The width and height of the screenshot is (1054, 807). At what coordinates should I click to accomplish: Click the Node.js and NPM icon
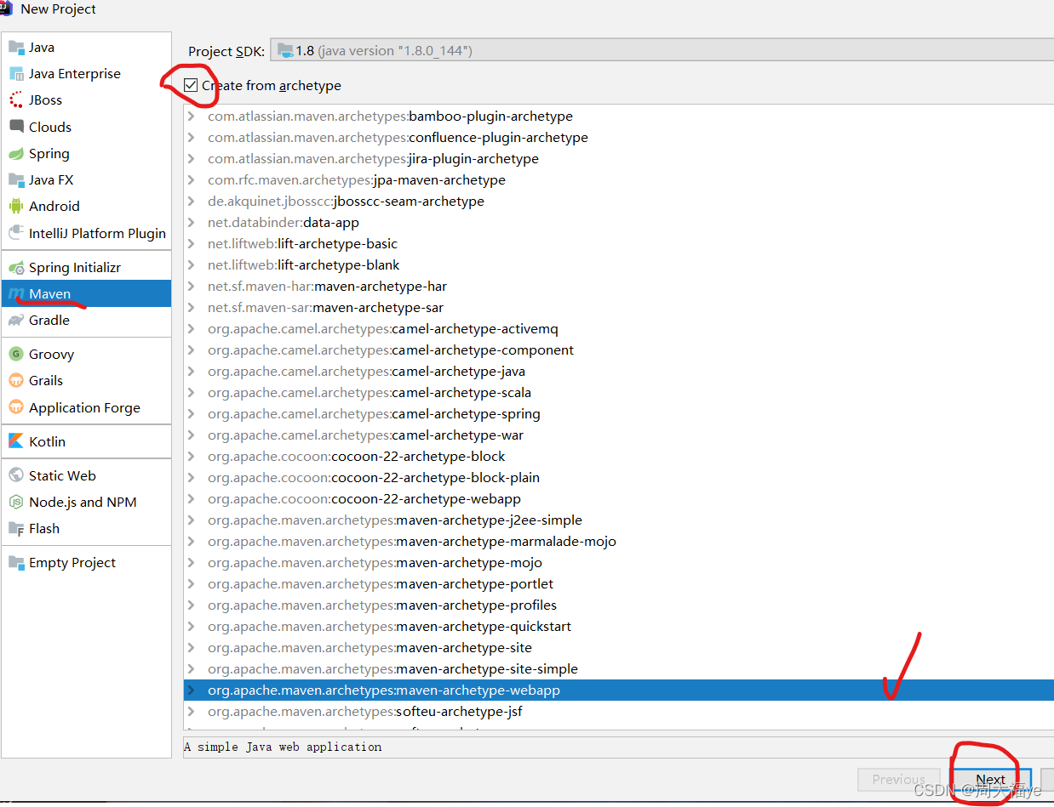(16, 503)
